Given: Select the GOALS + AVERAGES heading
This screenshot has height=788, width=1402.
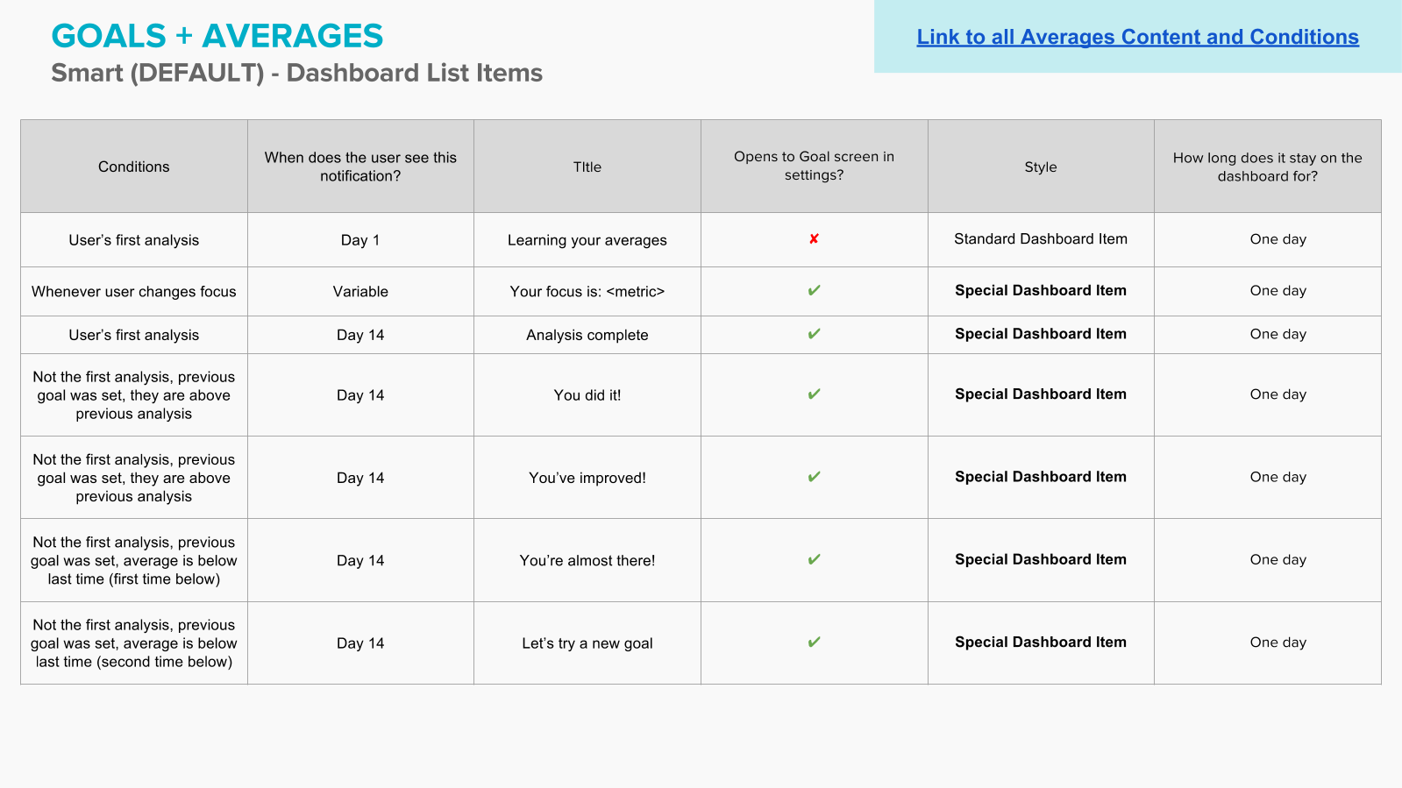Looking at the screenshot, I should point(217,36).
